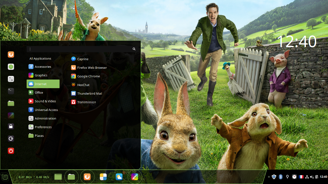This screenshot has height=184, width=328.
Task: Launch Terminal from the favorites sidebar
Action: click(11, 91)
